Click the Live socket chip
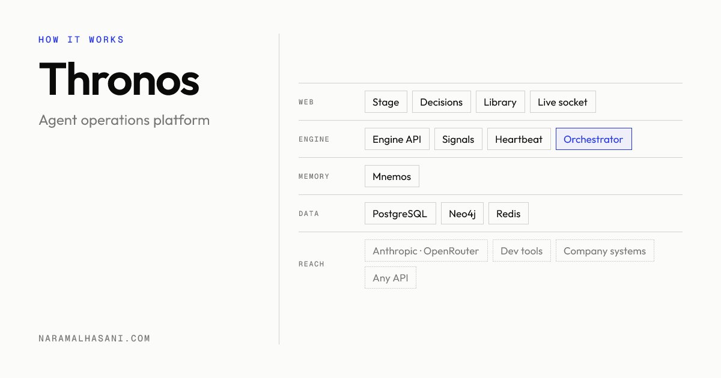This screenshot has width=721, height=378. tap(563, 102)
